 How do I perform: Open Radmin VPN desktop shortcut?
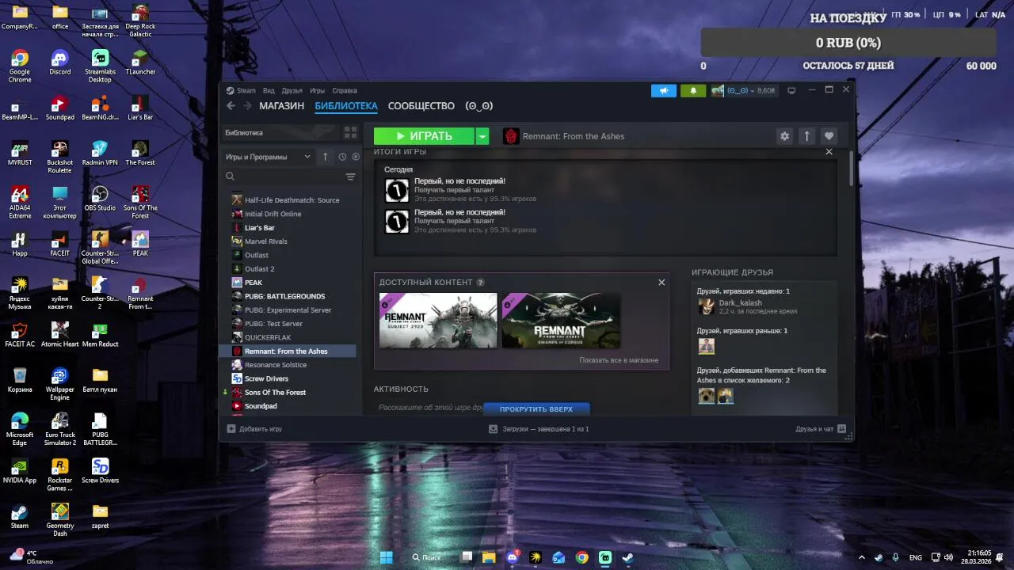click(x=100, y=153)
